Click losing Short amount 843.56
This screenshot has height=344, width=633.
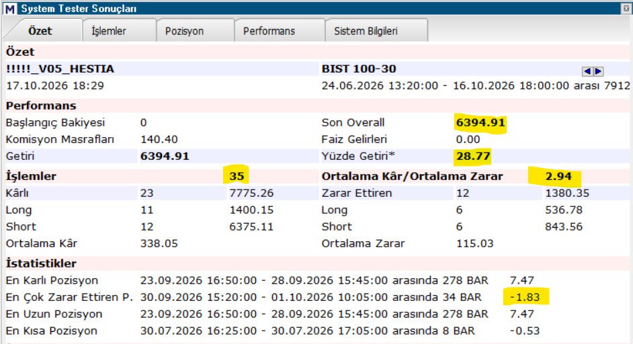[564, 226]
